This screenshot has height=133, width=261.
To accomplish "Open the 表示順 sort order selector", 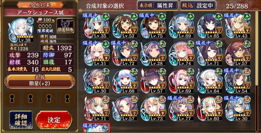I will [x=157, y=5].
